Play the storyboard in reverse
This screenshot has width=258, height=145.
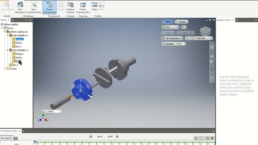[109, 137]
